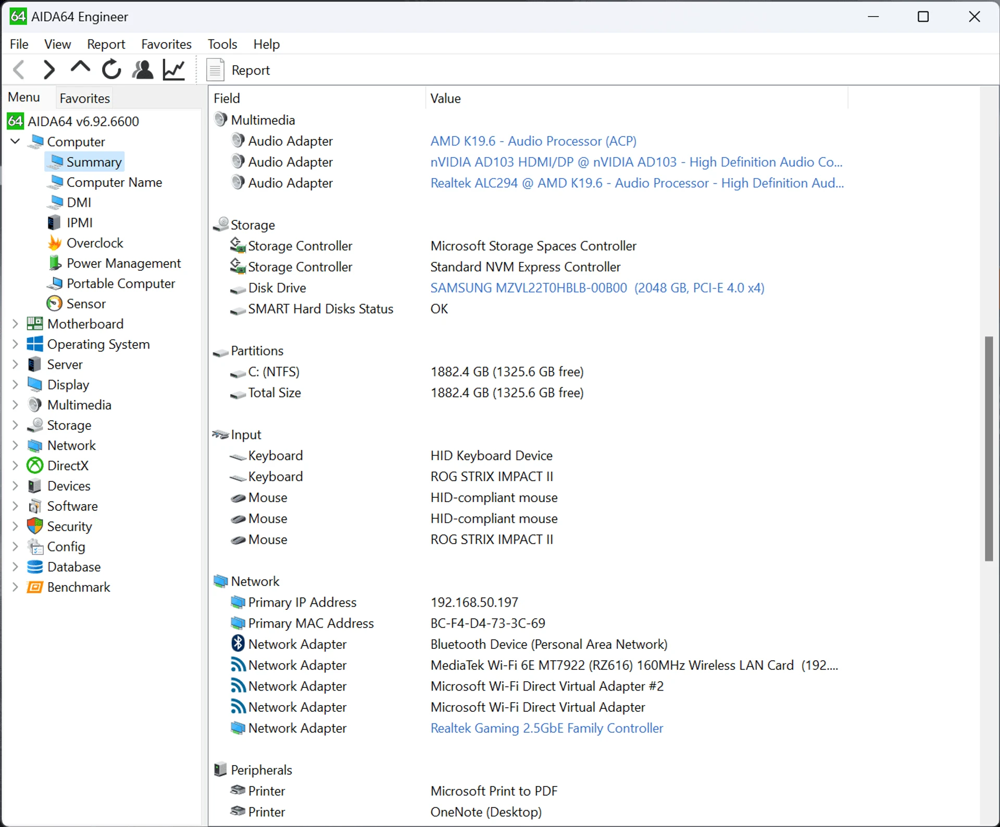Click the Power Management battery icon
The width and height of the screenshot is (1000, 827).
[55, 263]
